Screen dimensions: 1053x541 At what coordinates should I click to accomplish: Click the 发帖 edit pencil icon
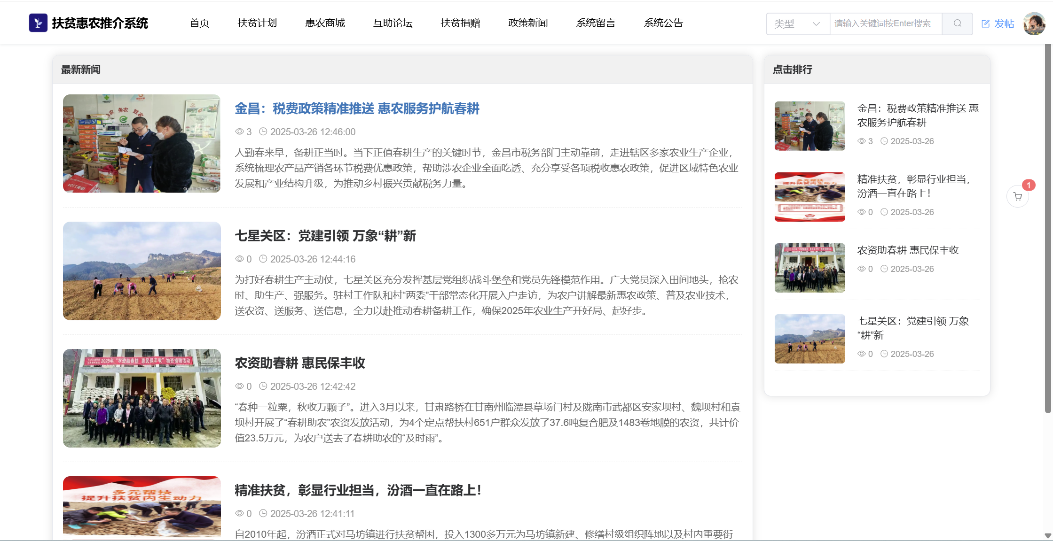[986, 24]
